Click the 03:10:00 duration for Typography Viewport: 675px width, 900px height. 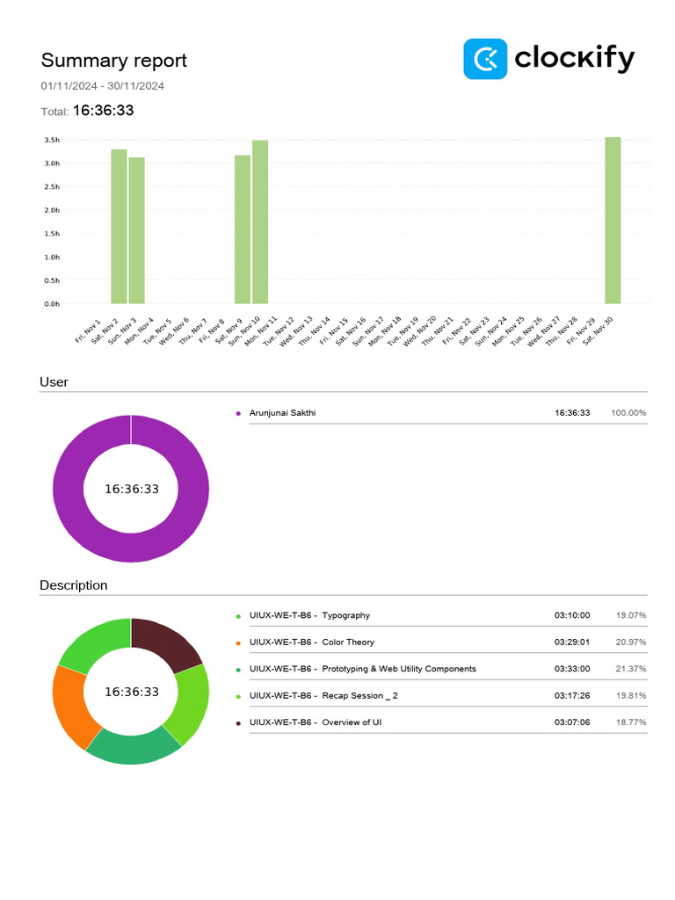pyautogui.click(x=571, y=615)
